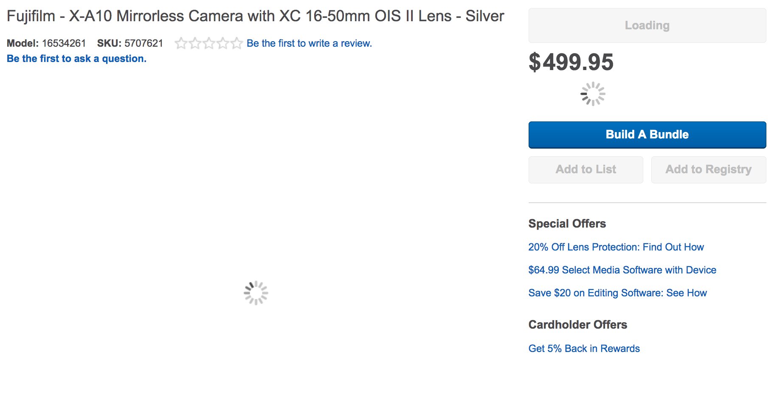Image resolution: width=777 pixels, height=411 pixels.
Task: Click the fifth rating star
Action: [236, 43]
